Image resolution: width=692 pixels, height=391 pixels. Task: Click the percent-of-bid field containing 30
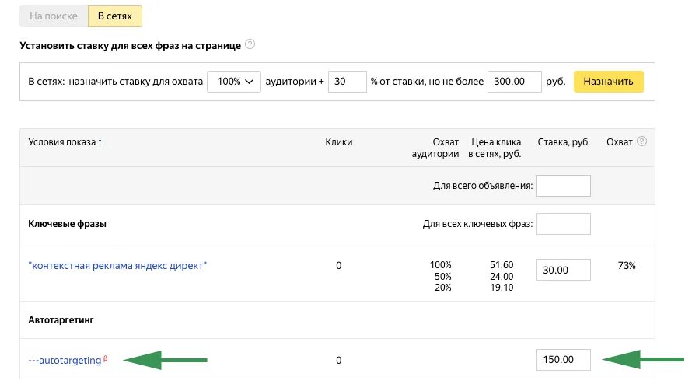(347, 82)
